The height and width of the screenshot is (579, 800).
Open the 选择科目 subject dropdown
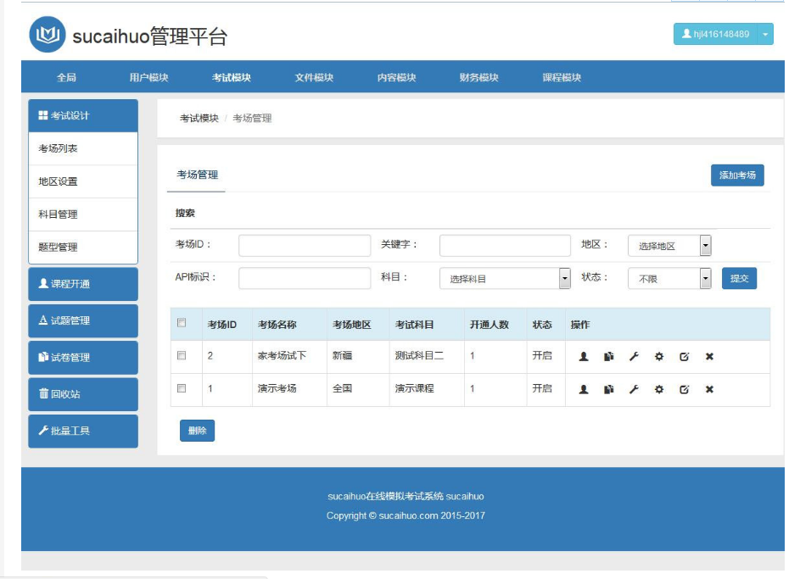(505, 278)
